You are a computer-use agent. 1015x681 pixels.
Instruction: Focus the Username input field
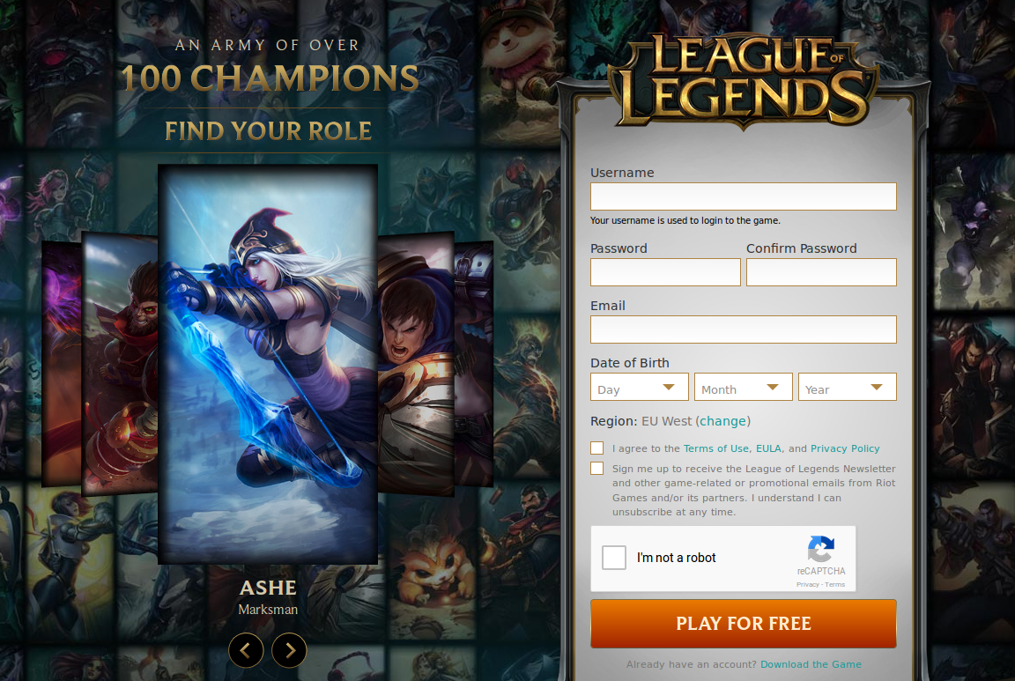[x=743, y=196]
